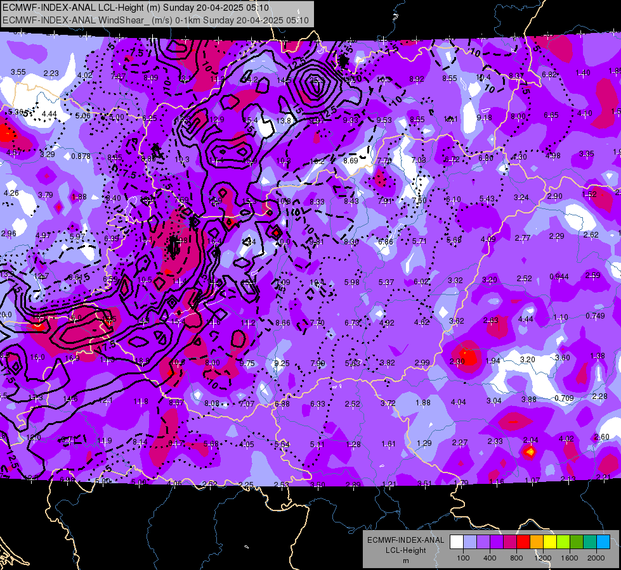
Task: Click the legend label '100'
Action: (463, 558)
